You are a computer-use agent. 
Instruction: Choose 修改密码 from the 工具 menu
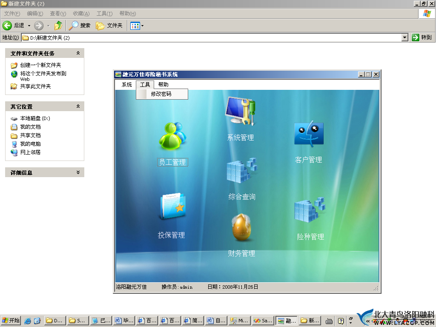[162, 94]
